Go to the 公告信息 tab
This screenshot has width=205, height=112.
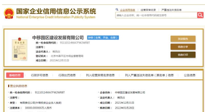tap(190, 75)
